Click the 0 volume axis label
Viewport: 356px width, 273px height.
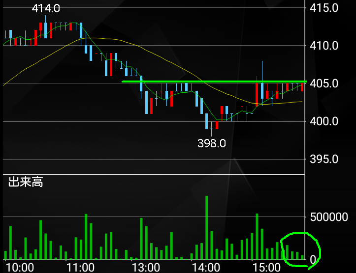[313, 260]
